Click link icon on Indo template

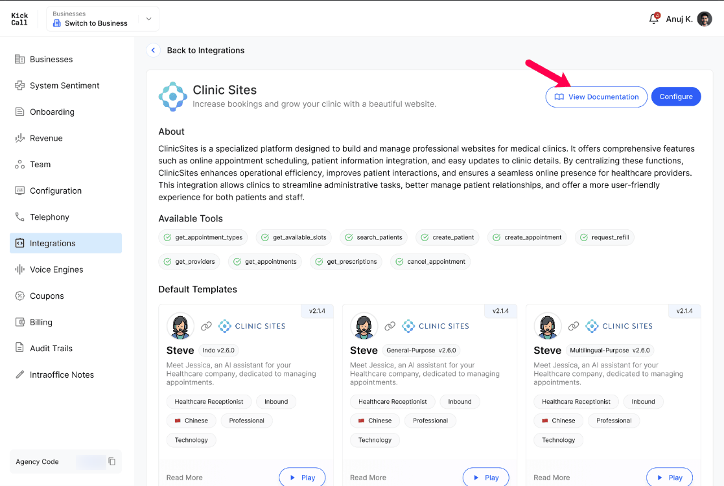tap(206, 326)
